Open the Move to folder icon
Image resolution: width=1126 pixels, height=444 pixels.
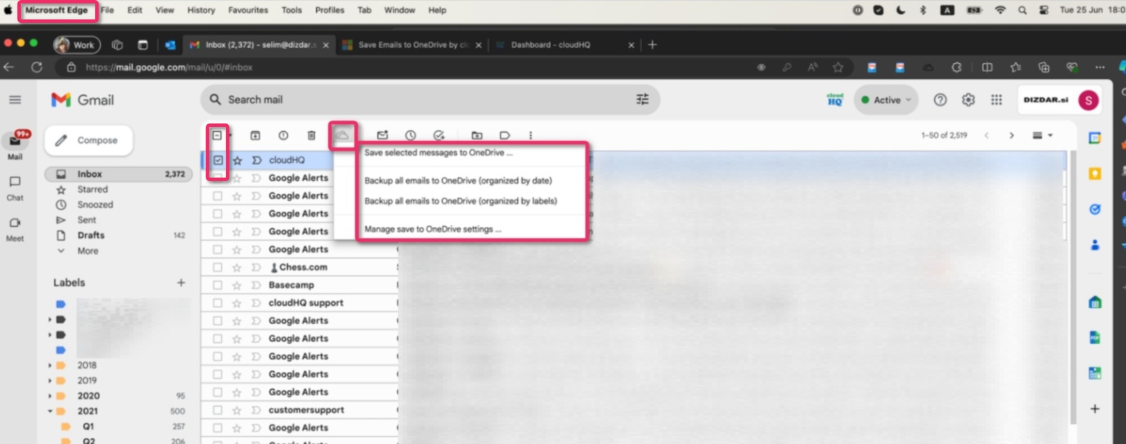(477, 135)
